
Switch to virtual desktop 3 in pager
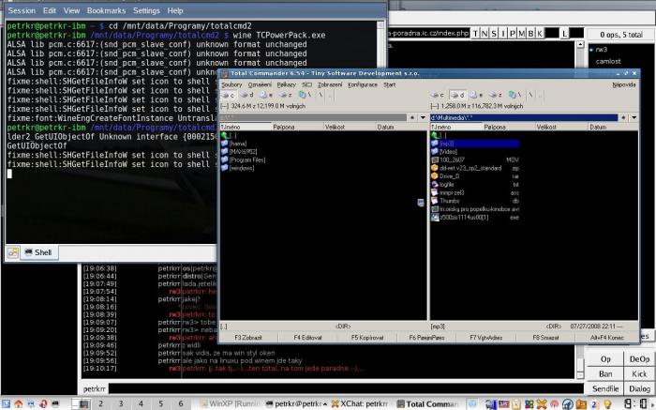pos(121,403)
